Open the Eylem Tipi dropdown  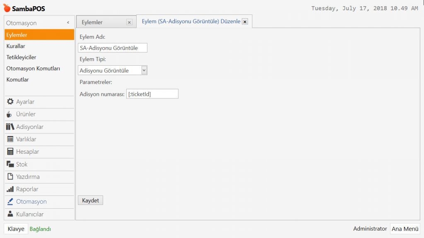click(x=144, y=70)
